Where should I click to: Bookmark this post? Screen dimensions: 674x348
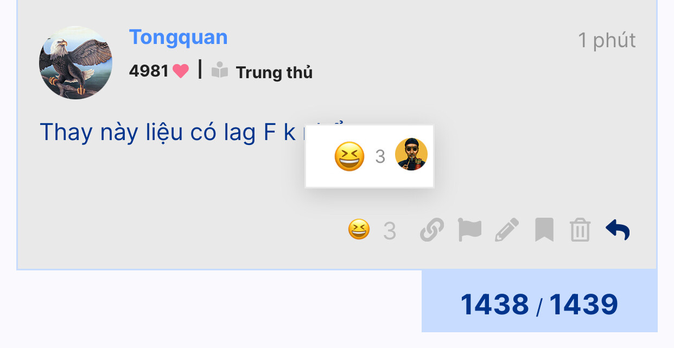544,230
